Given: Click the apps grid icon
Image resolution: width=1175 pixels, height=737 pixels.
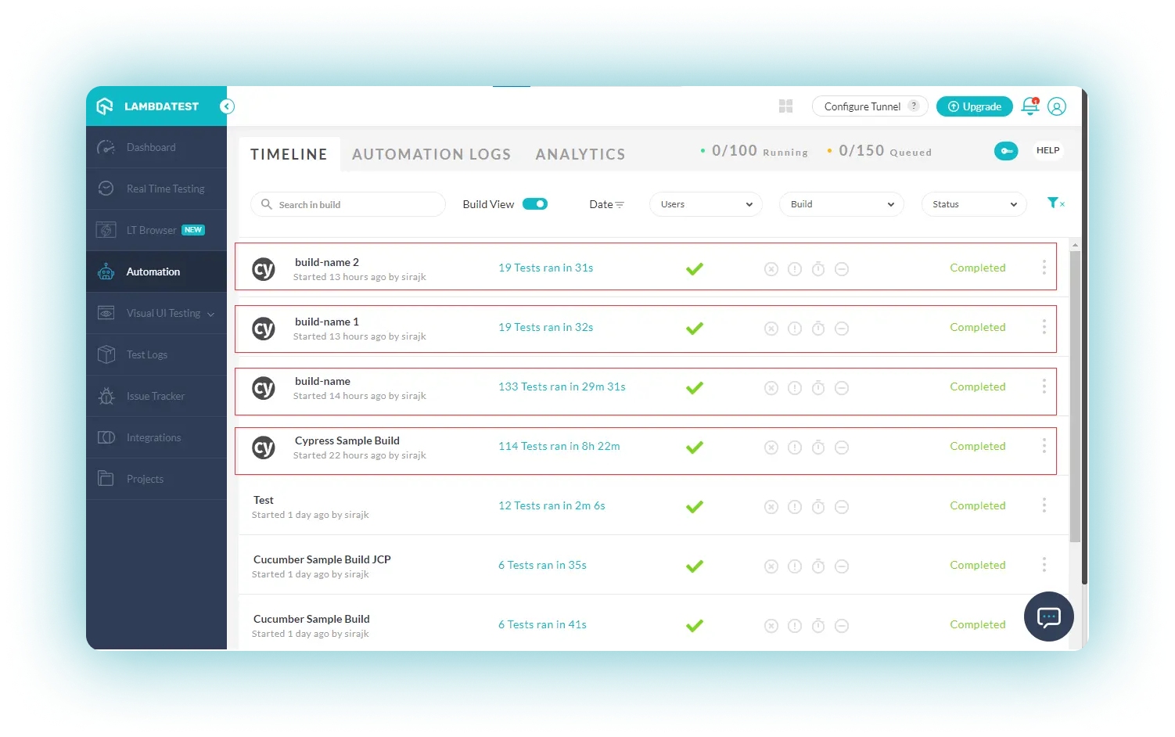Looking at the screenshot, I should (786, 106).
